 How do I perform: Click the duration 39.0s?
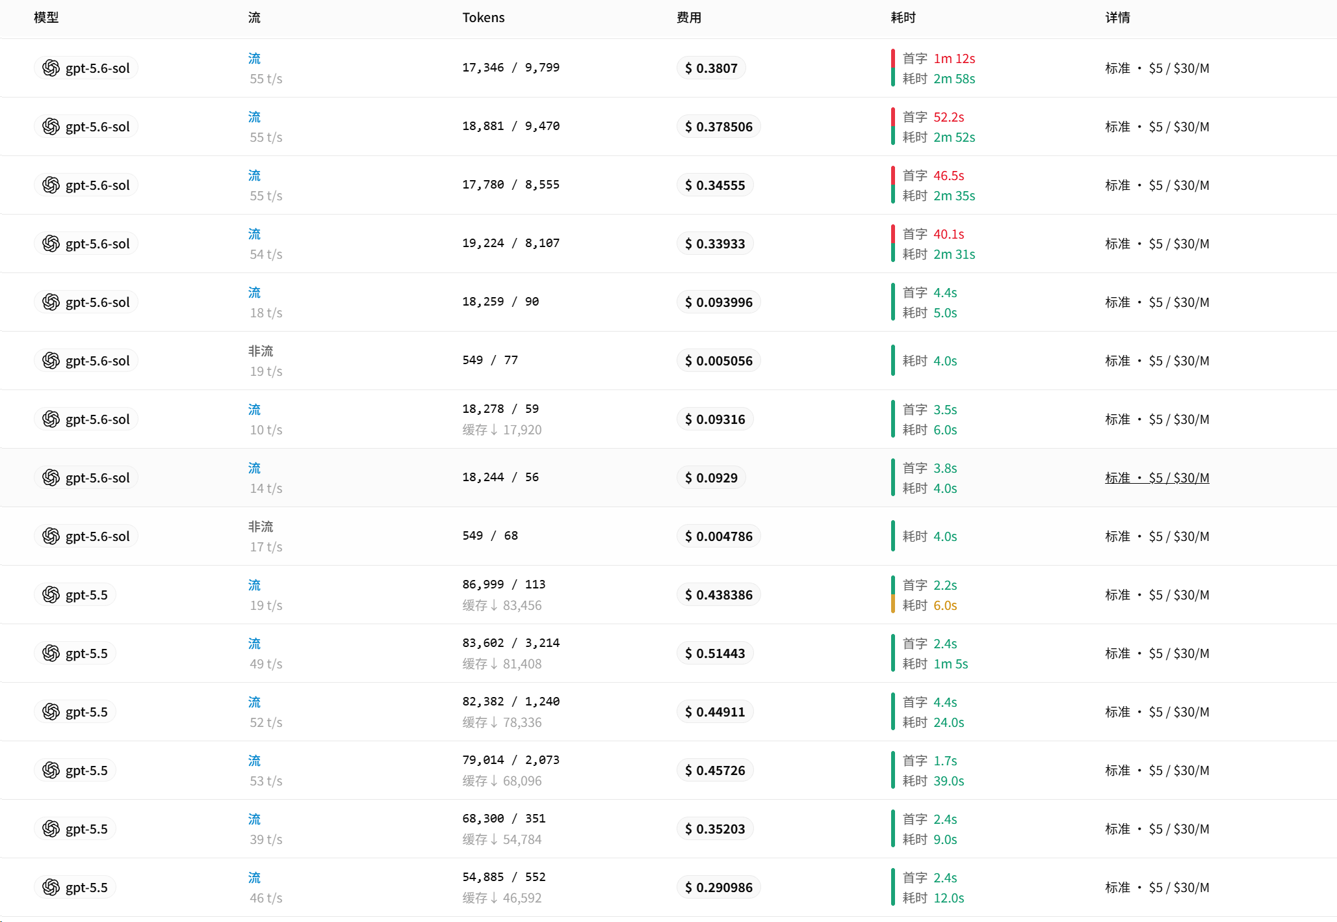coord(949,781)
